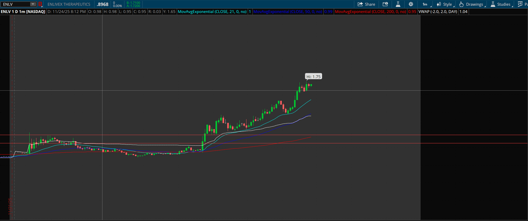Screen dimensions: 528x221
Task: Open the 1m timeframe selector
Action: [425, 4]
